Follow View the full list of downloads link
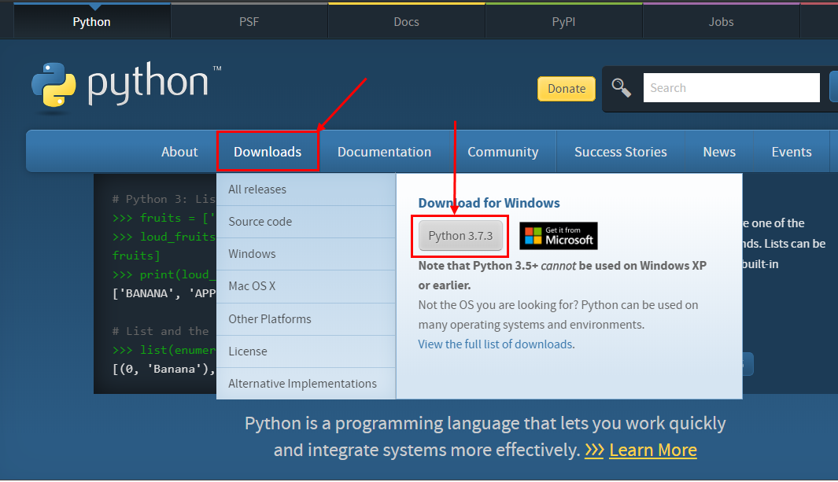Viewport: 838px width, 482px height. (495, 344)
